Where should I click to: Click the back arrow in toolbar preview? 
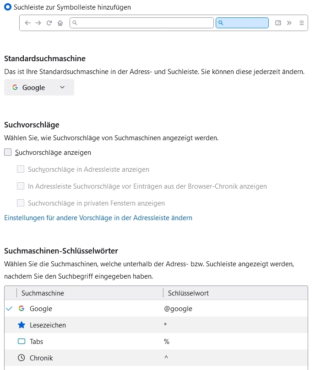point(27,23)
